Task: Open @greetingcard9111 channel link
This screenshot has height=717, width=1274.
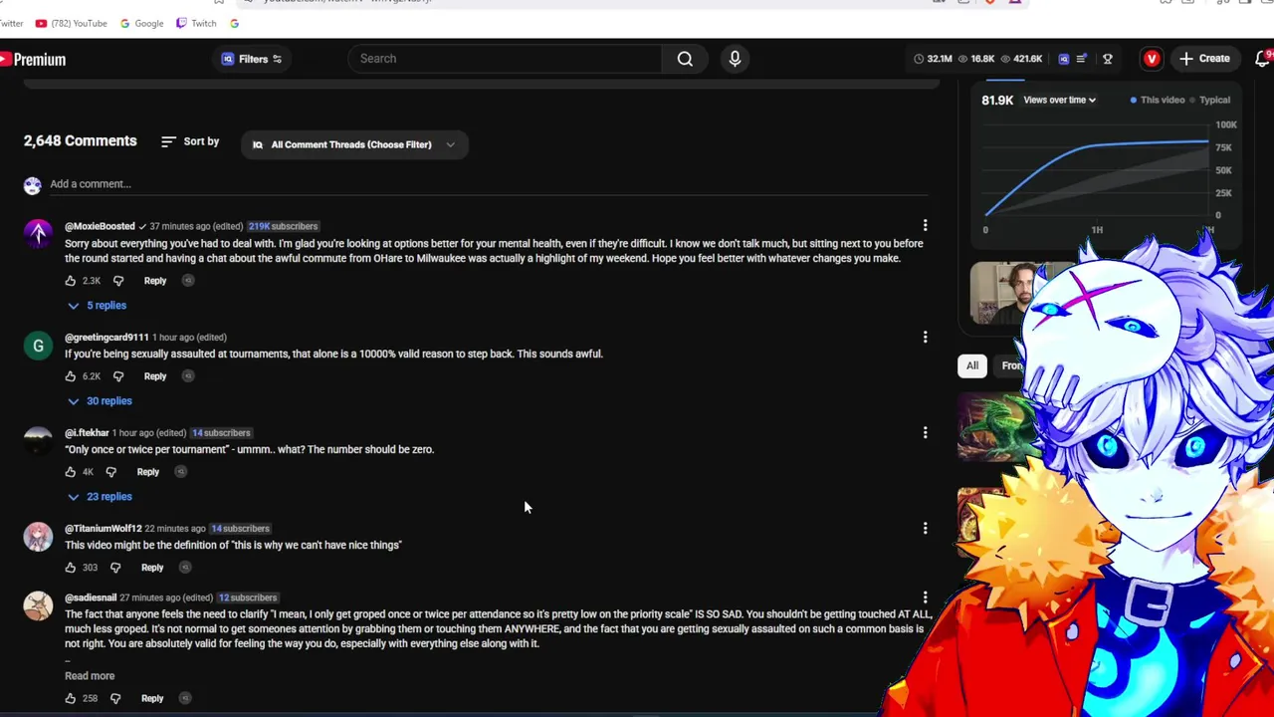Action: [x=106, y=338]
